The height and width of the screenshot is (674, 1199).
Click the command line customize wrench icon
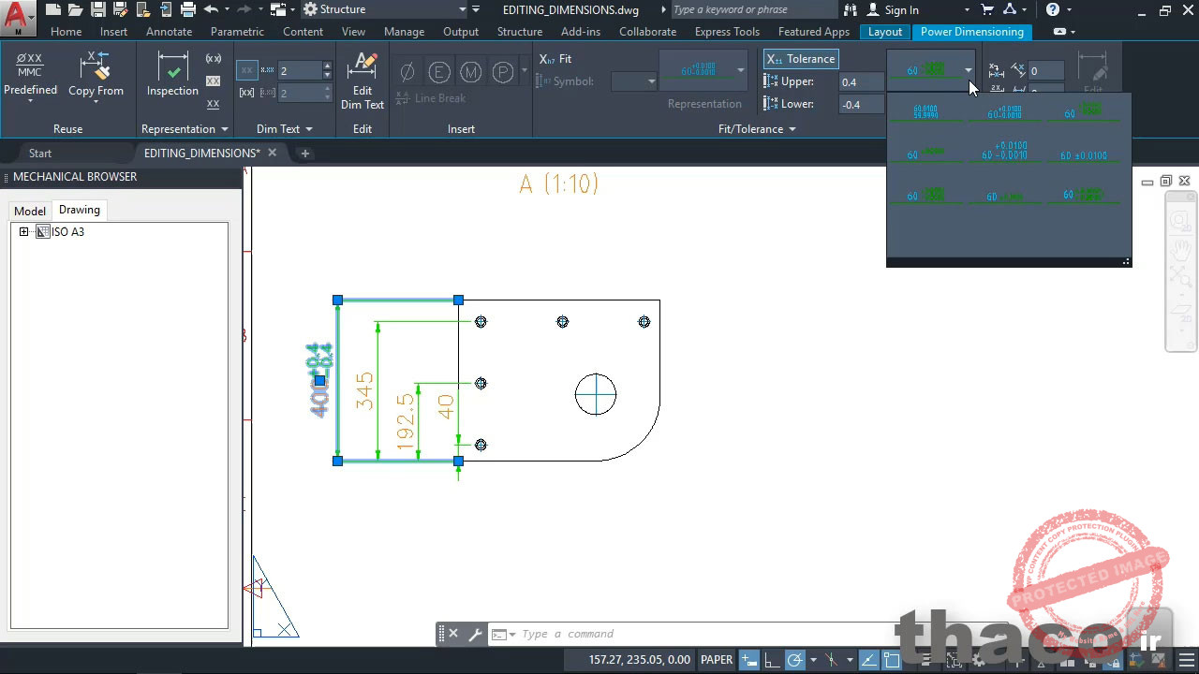(475, 634)
